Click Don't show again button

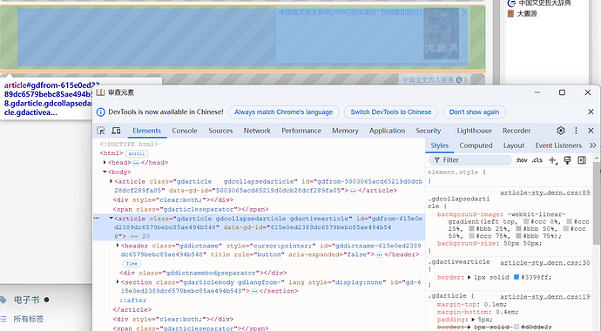[474, 112]
